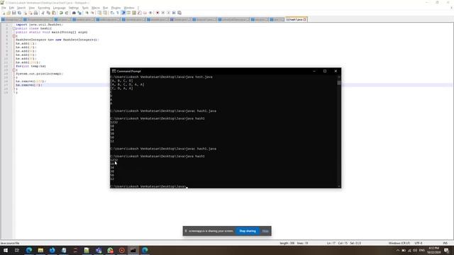The image size is (454, 255).
Task: Click the Zoom Out toolbar icon
Action: pos(93,13)
